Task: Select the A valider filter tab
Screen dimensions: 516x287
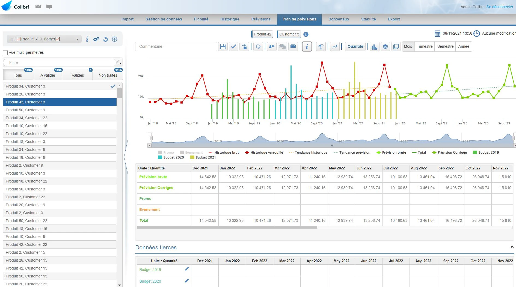Action: pyautogui.click(x=48, y=75)
